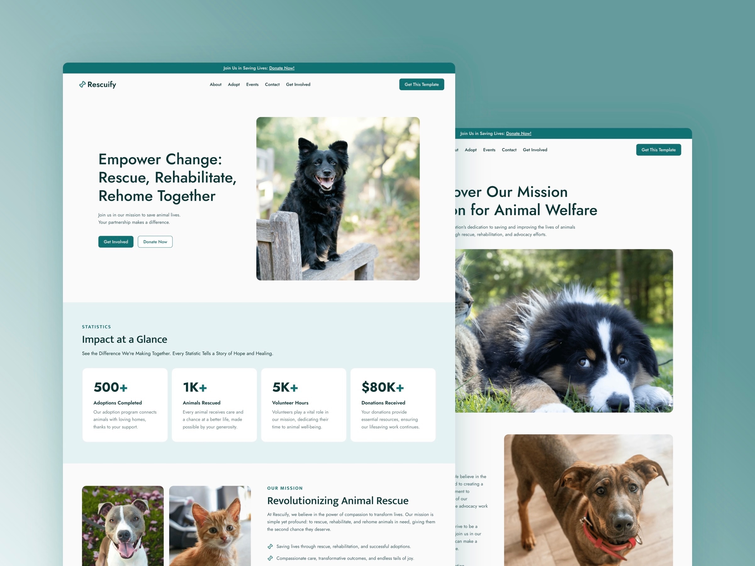The height and width of the screenshot is (566, 755).
Task: Click the 'Events' menu item in navigation
Action: (252, 84)
